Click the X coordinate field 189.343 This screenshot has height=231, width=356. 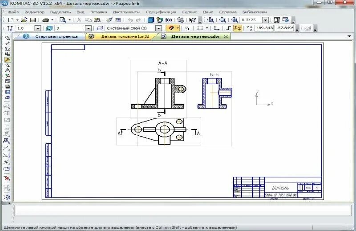264,28
